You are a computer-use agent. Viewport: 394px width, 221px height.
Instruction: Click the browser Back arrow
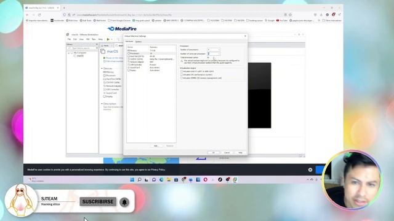(x=27, y=15)
